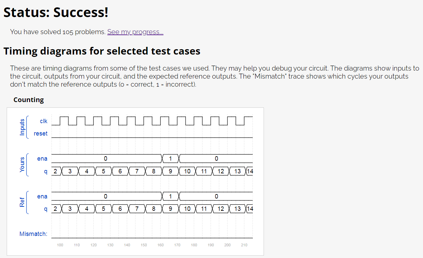423x258 pixels.
Task: Click the Status: Success! heading
Action: pyautogui.click(x=56, y=12)
